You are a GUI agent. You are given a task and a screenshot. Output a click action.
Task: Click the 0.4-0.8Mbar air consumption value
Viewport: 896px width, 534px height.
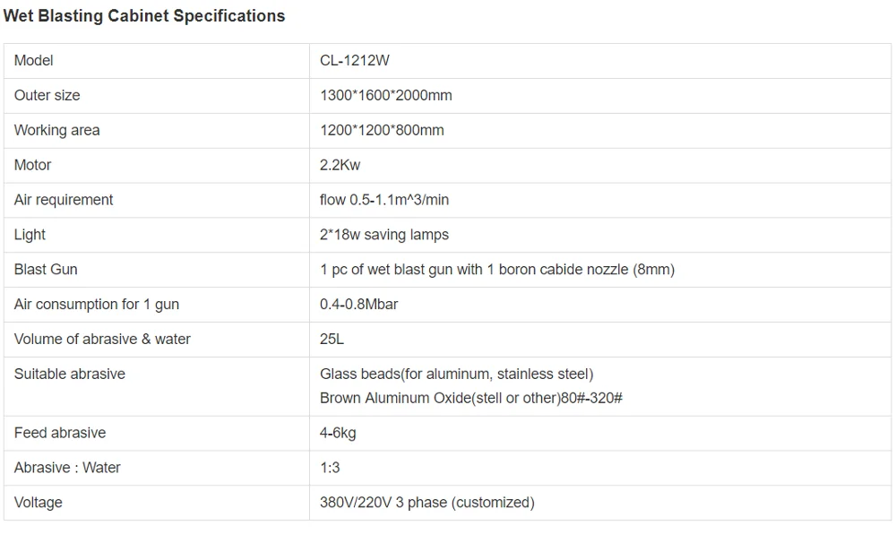pos(359,305)
